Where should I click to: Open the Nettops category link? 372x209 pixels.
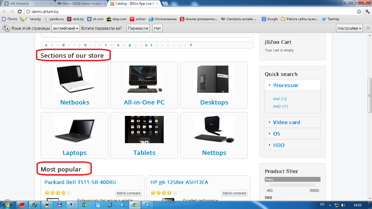pos(214,153)
